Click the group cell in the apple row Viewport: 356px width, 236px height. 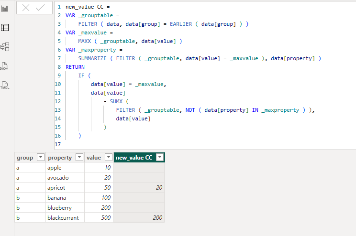tap(30, 168)
